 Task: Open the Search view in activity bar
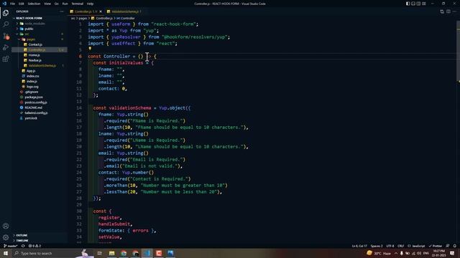point(6,24)
